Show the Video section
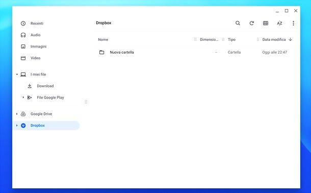 (x=35, y=58)
